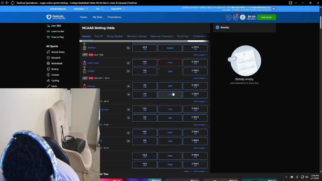The width and height of the screenshot is (322, 181).
Task: Click the $0.00 balance display
Action: (x=252, y=17)
